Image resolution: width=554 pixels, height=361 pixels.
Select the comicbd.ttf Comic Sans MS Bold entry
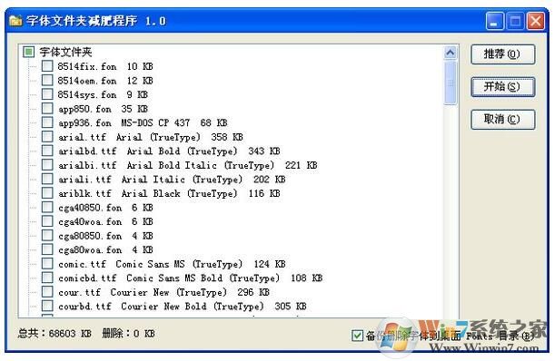[191, 278]
